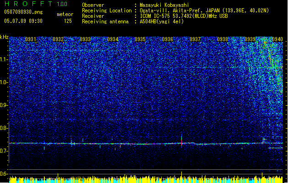Click the strong red meteor echo spike just before the 0937 marker
This screenshot has height=183, width=288.
181,141
